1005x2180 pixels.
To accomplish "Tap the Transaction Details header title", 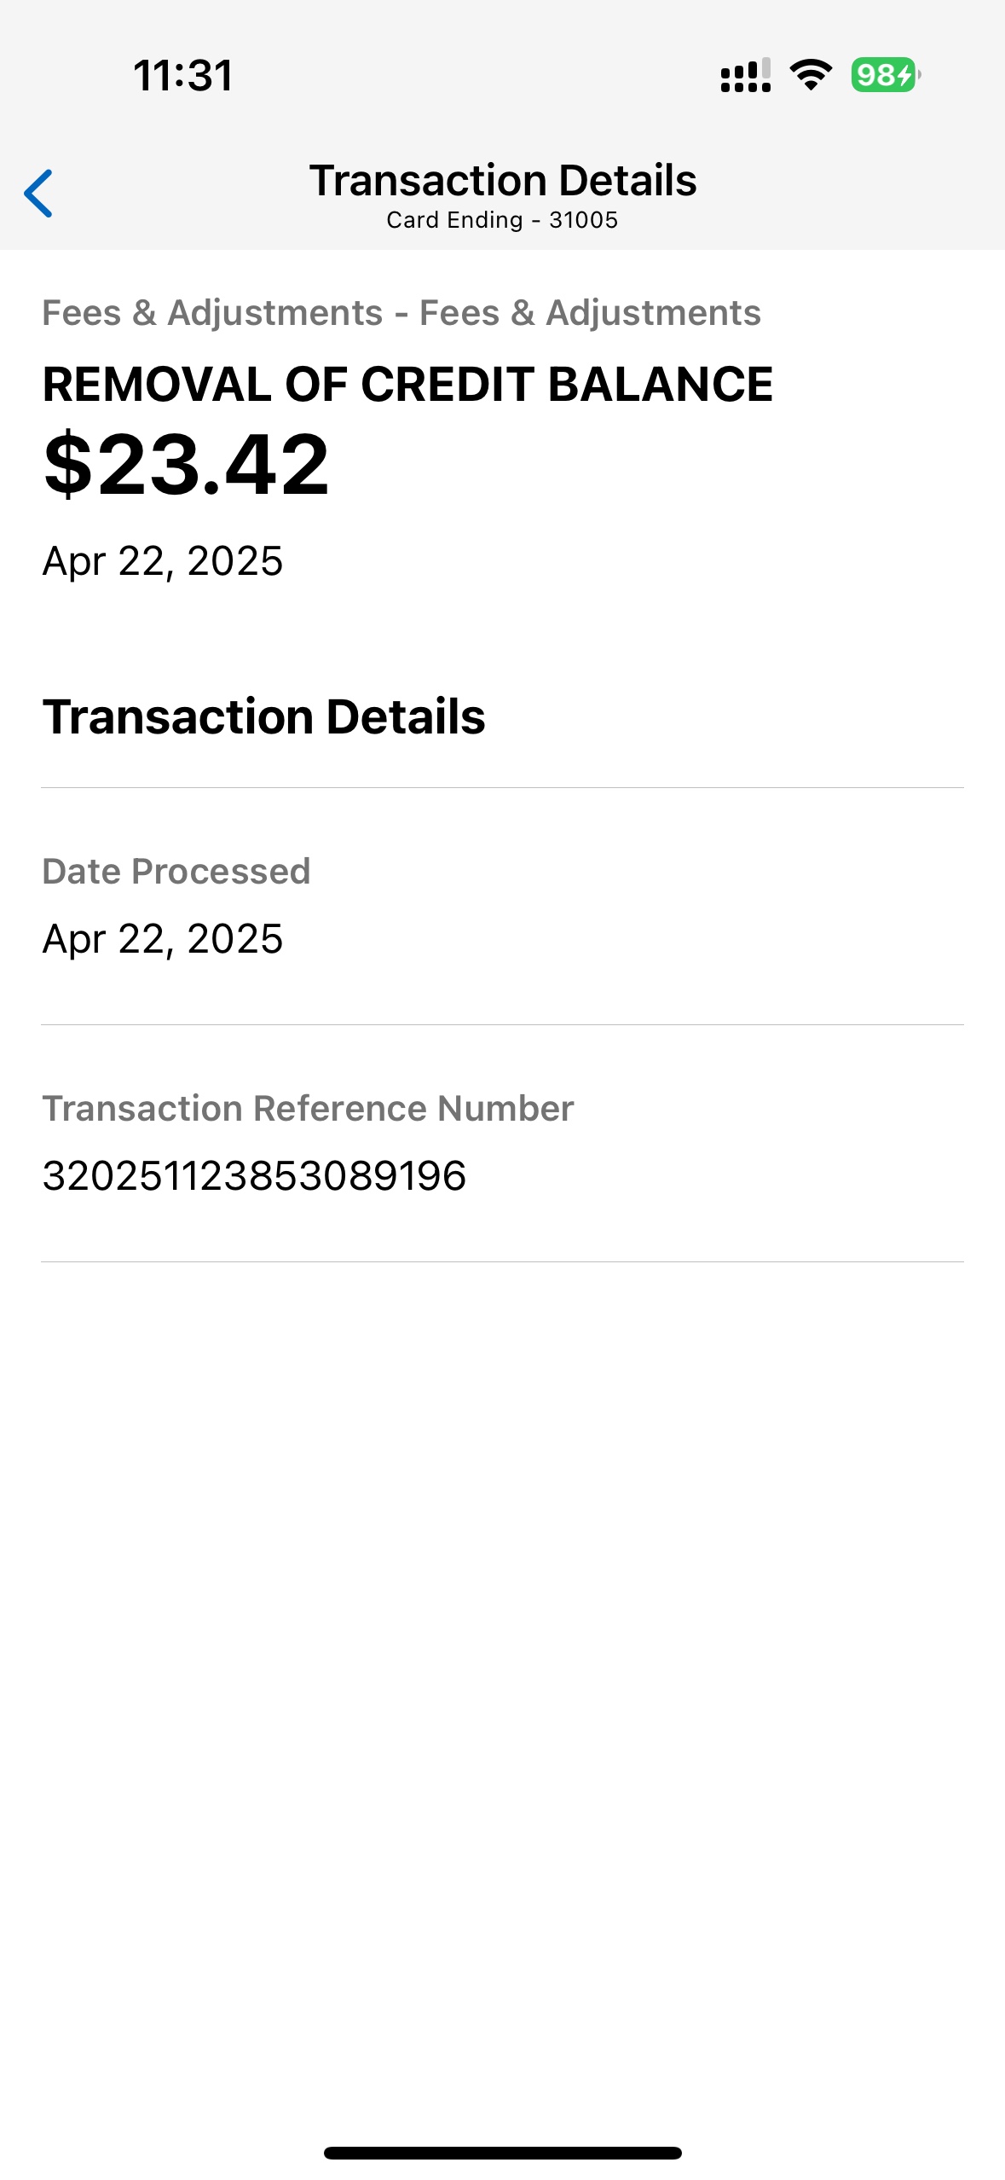I will (x=503, y=181).
